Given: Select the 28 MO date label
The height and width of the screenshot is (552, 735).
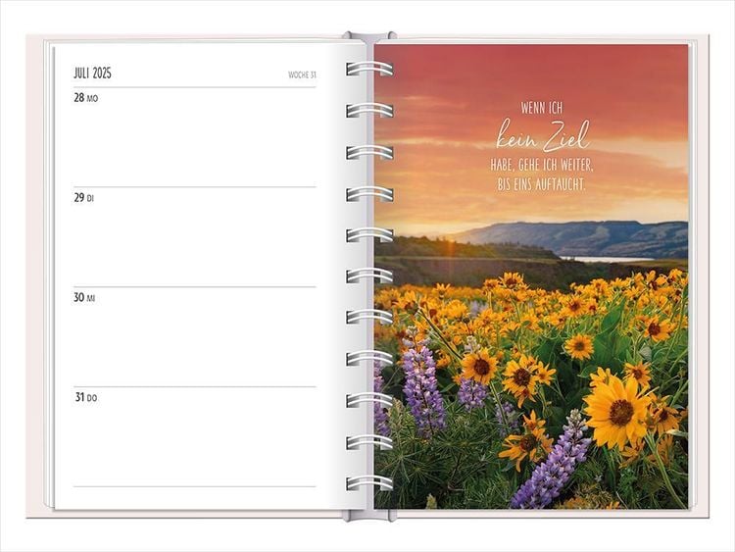Looking at the screenshot, I should coord(86,98).
